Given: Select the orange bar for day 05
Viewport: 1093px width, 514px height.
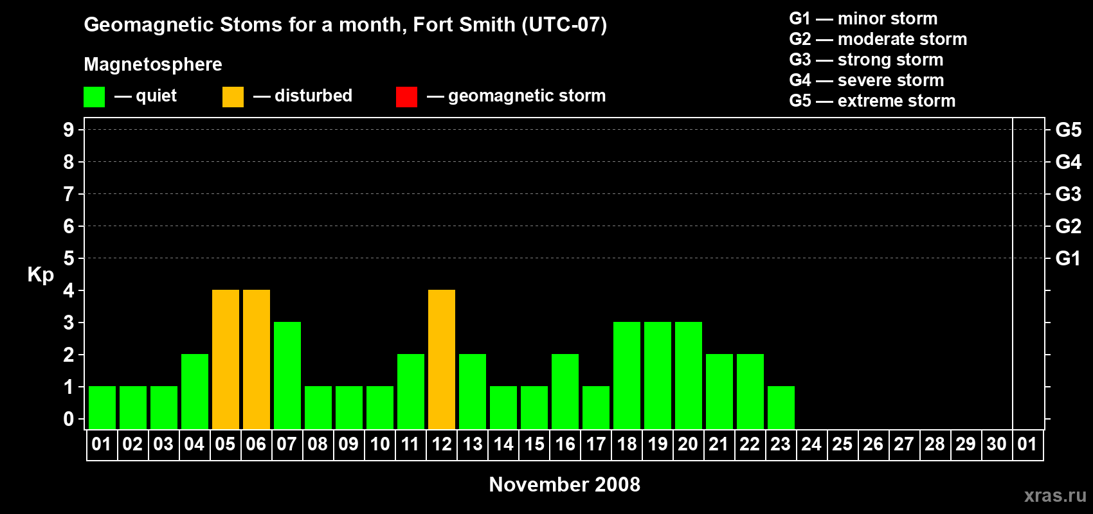Looking at the screenshot, I should (x=226, y=359).
